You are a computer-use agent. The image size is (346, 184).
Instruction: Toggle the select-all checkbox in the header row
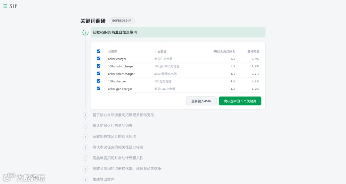click(x=98, y=51)
